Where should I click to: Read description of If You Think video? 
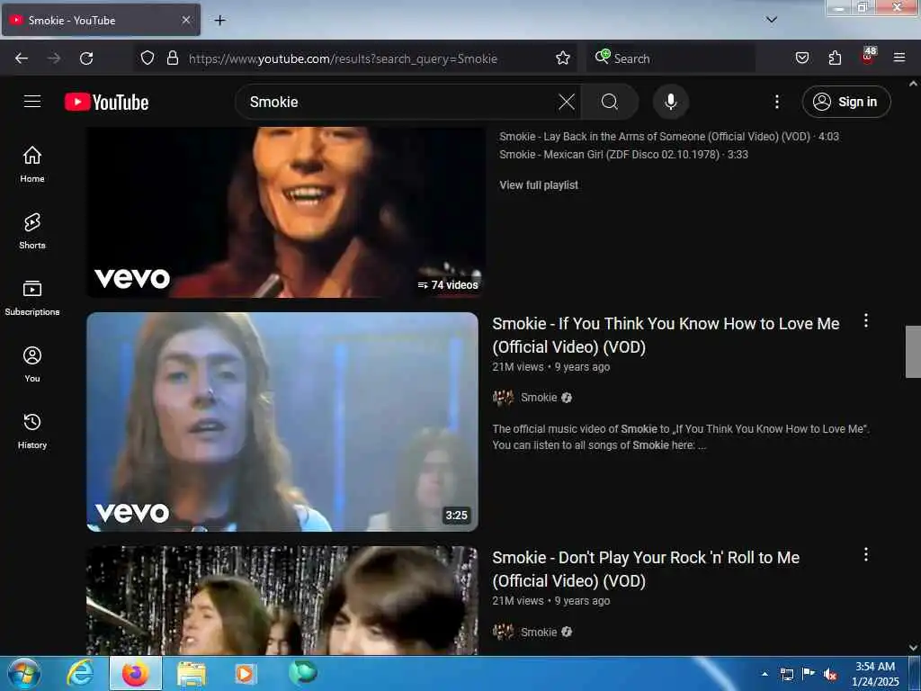click(681, 437)
